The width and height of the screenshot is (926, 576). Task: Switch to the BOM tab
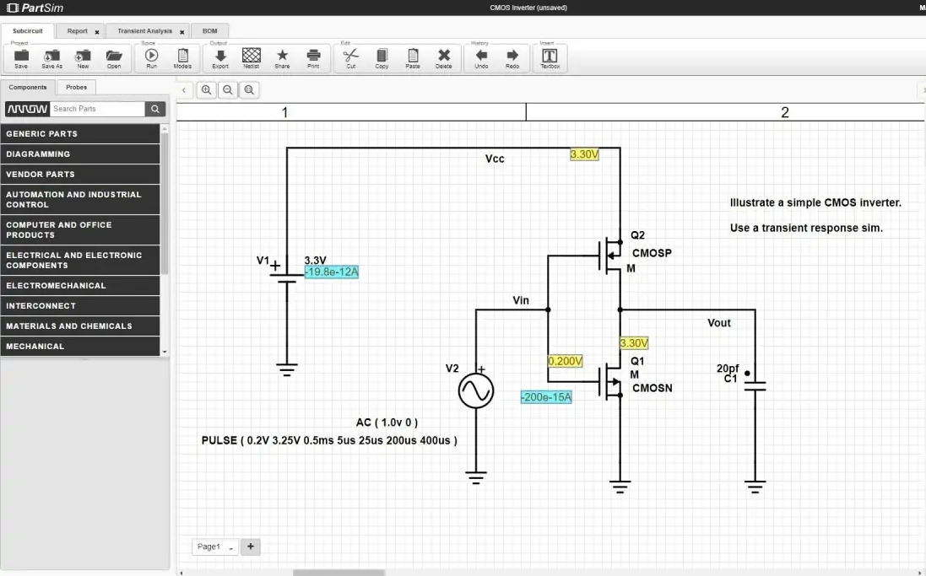(x=209, y=31)
